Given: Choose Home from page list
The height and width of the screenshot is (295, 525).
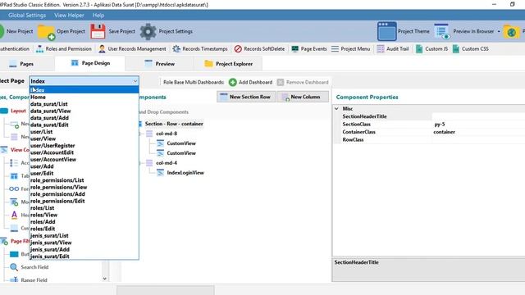Looking at the screenshot, I should [x=84, y=97].
